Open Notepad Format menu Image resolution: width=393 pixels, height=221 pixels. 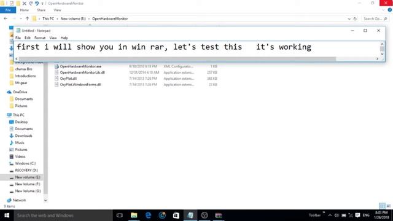click(40, 38)
